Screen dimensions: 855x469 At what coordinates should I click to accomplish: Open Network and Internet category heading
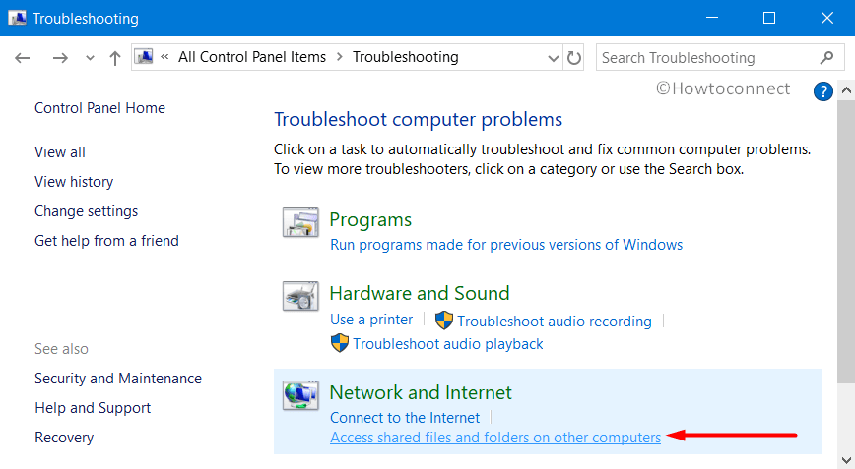(421, 392)
